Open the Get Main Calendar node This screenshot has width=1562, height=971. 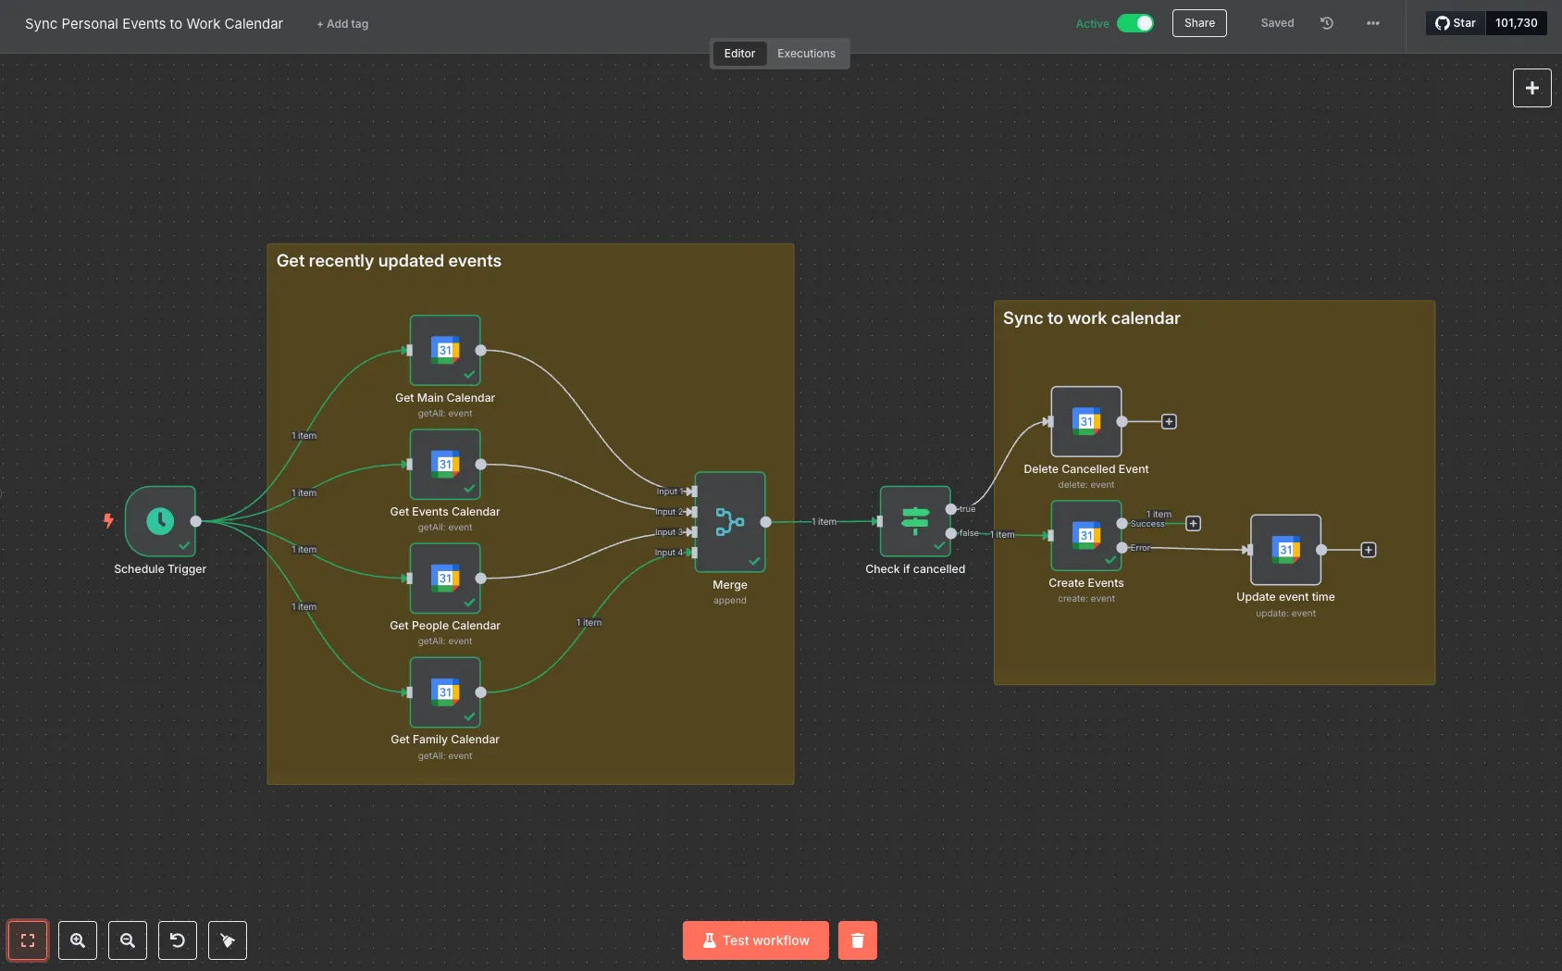445,350
